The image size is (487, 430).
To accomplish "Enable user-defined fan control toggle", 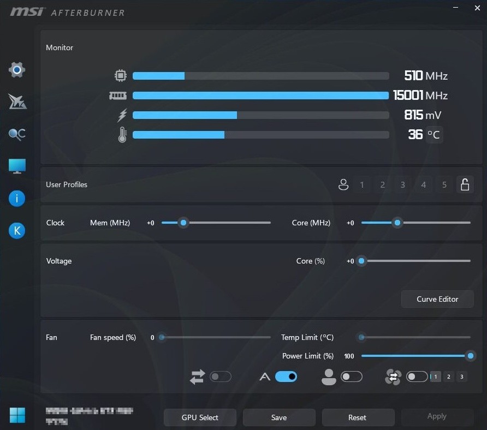I will [x=352, y=377].
